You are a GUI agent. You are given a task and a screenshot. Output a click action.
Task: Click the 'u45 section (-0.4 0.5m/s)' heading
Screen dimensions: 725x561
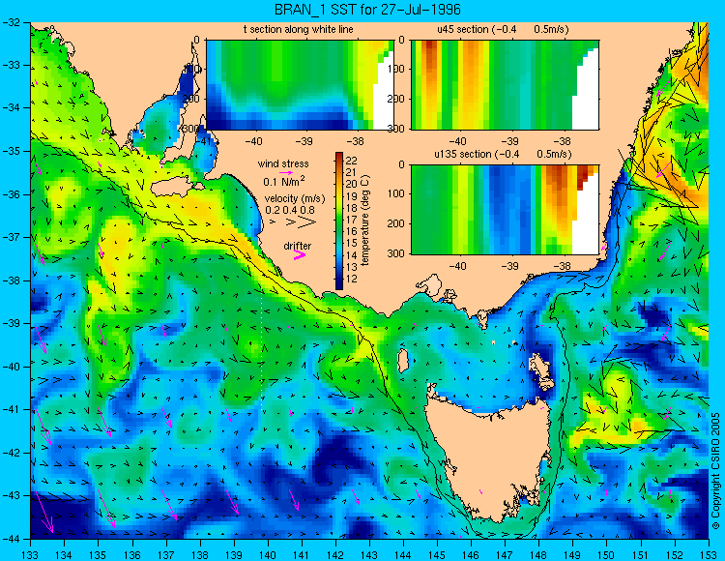pos(503,30)
